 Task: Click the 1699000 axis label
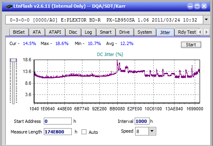[195, 109]
